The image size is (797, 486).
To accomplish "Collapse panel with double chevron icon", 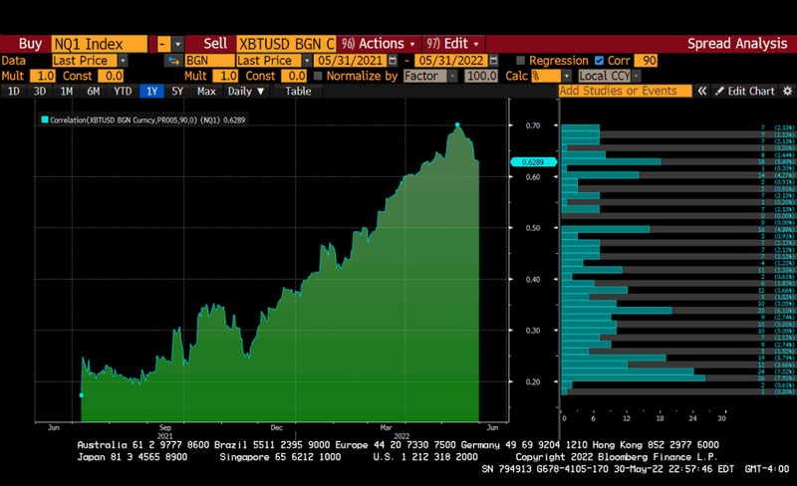I will pos(701,91).
